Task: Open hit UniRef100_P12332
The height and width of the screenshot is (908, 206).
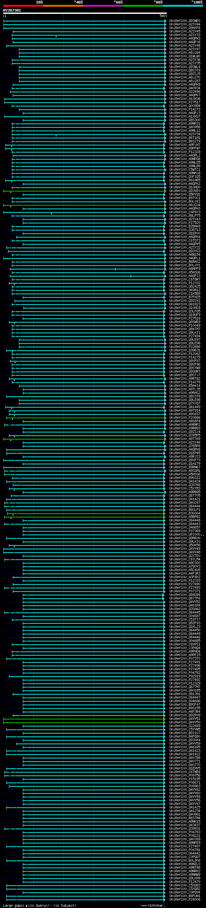Action: (185, 283)
